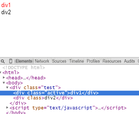Collapse the body element arrow
Image resolution: width=139 pixels, height=114 pixels.
click(4, 83)
